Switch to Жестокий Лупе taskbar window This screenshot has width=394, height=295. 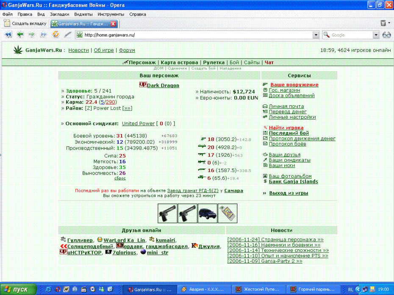click(258, 290)
